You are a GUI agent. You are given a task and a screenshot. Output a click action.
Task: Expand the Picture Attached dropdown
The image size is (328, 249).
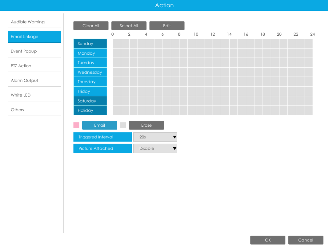[x=155, y=149]
